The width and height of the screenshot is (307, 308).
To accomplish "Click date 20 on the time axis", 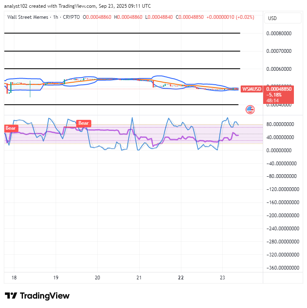I will [x=97, y=278].
